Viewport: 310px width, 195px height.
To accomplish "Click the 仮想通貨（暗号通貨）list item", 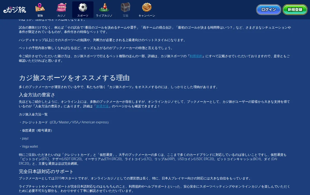I will (36, 130).
